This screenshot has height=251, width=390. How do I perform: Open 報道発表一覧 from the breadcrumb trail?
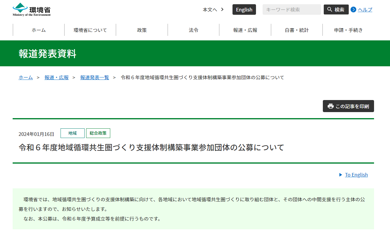coord(95,77)
